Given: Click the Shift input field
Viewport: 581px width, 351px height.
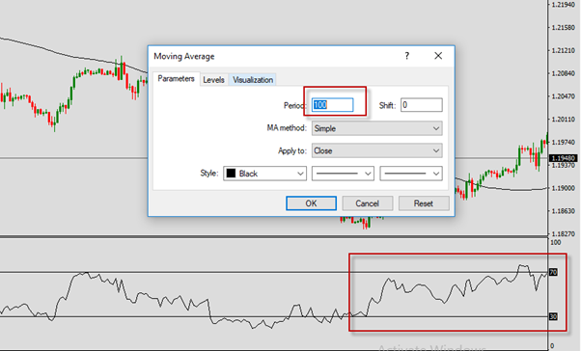Looking at the screenshot, I should pyautogui.click(x=422, y=105).
